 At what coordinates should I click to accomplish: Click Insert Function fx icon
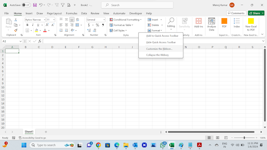[x=40, y=41]
